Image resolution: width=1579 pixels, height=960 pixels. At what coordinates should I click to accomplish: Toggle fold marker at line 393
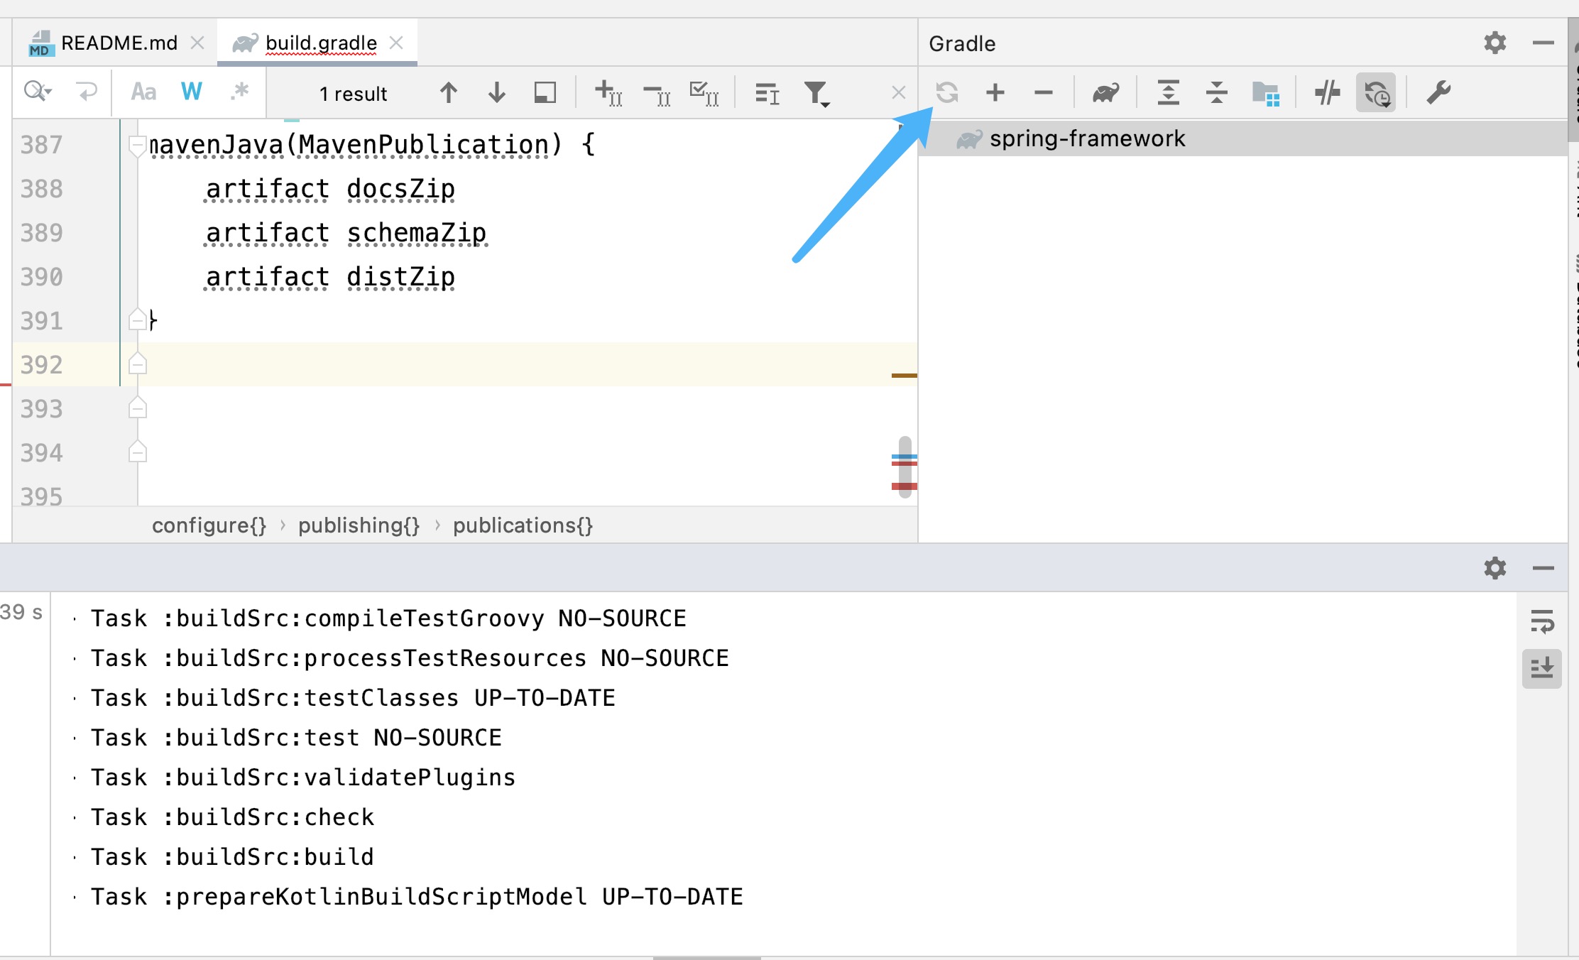(x=137, y=408)
